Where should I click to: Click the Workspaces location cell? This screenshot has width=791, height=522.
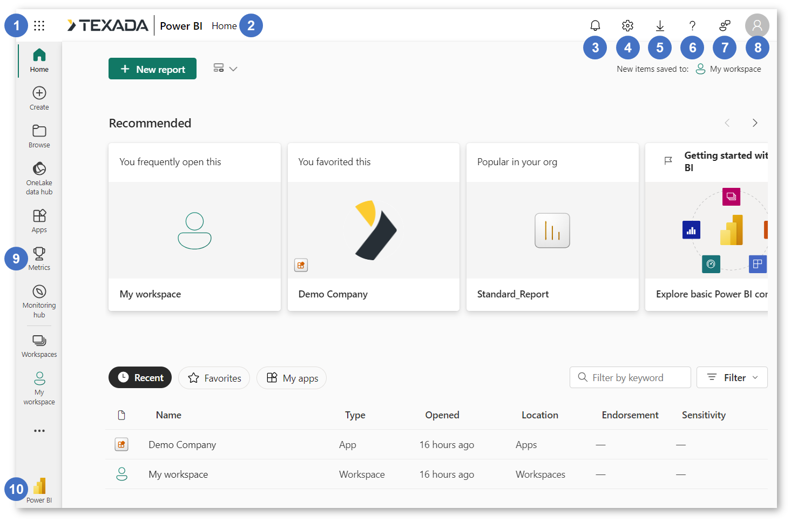coord(540,474)
